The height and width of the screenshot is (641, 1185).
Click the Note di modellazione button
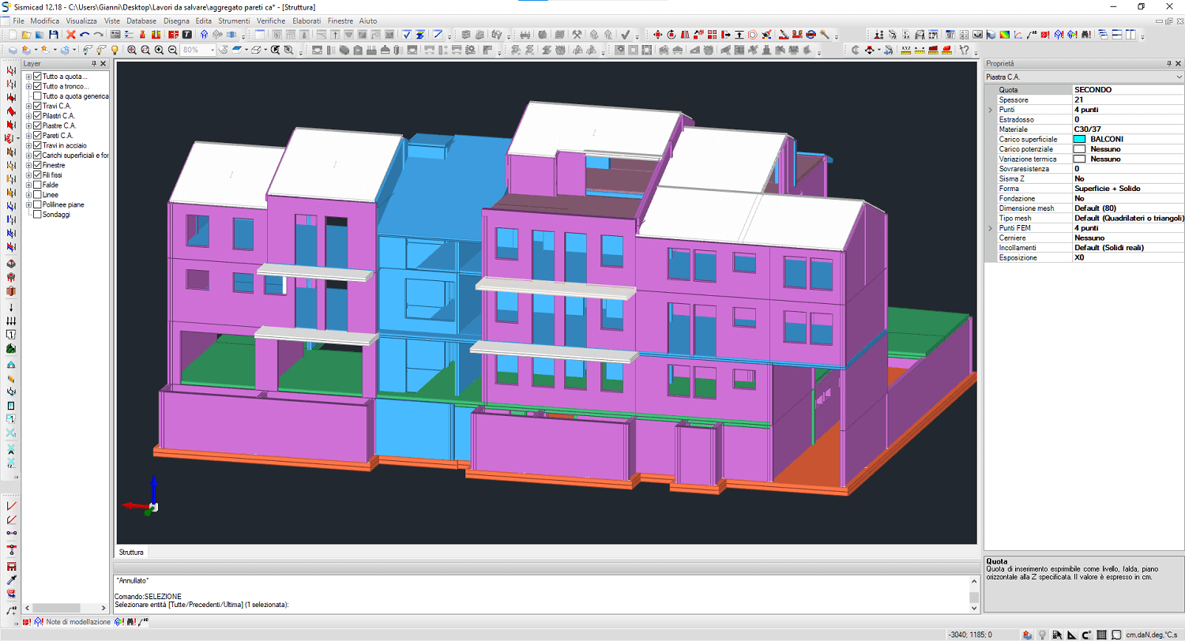(78, 622)
